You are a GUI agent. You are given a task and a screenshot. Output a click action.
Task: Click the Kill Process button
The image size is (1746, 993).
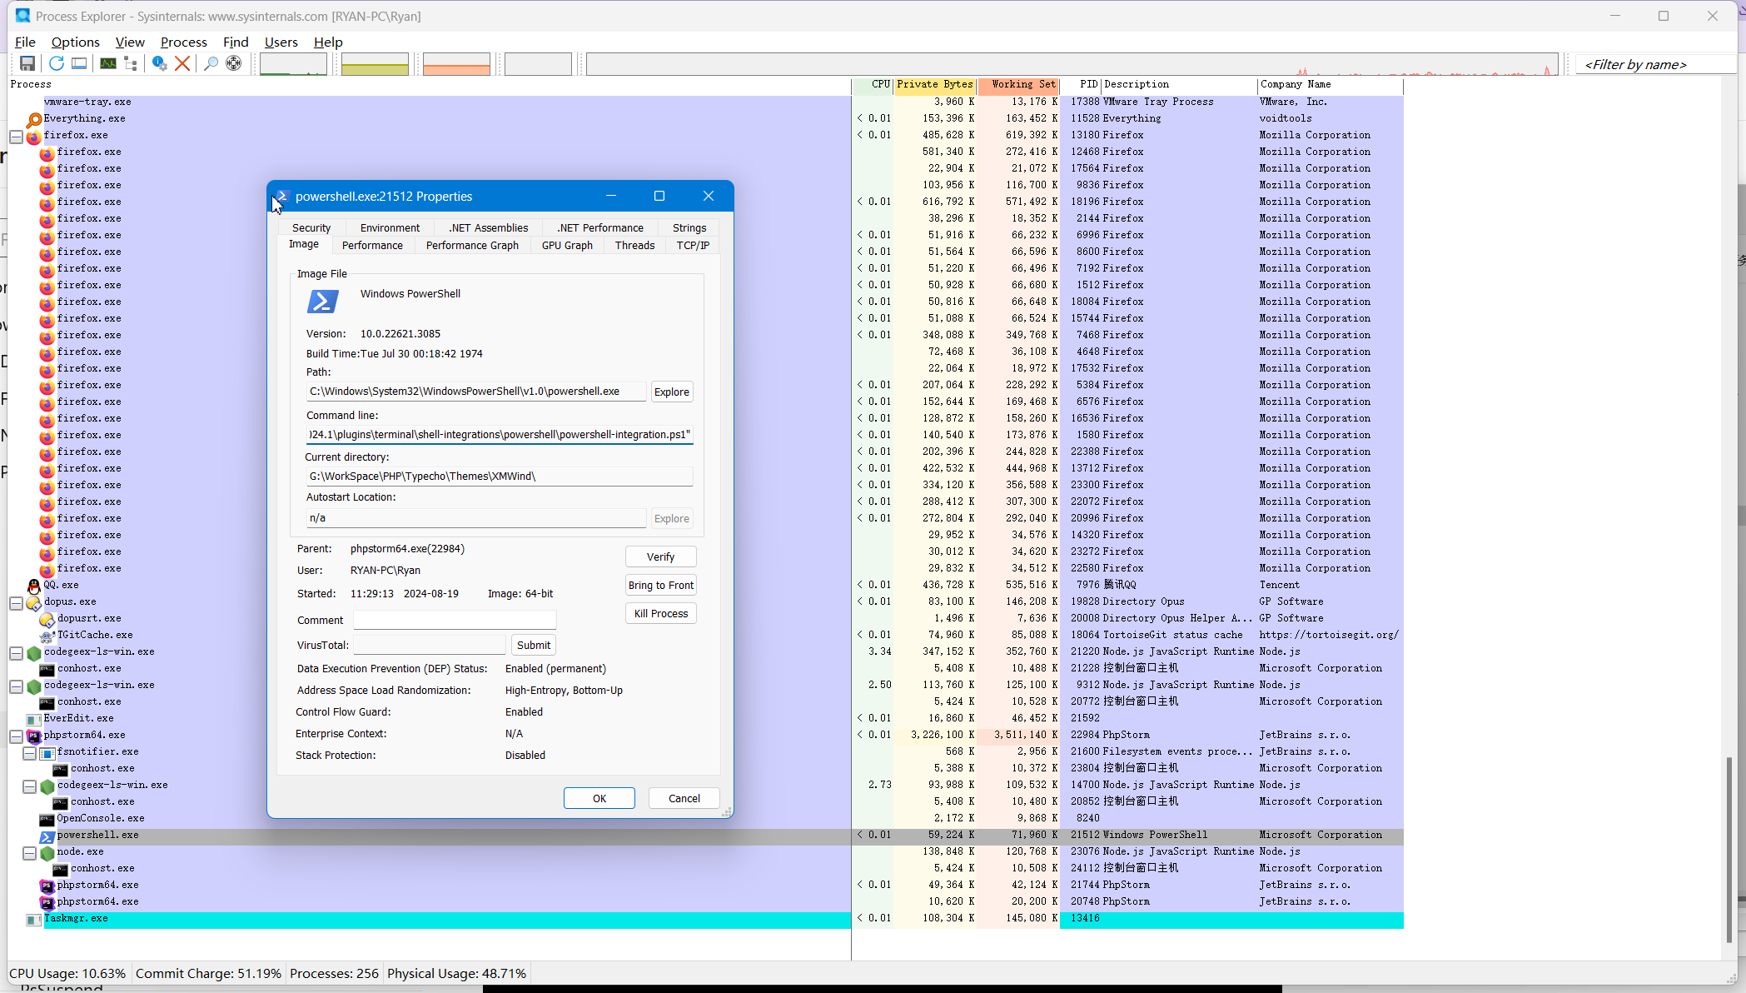coord(660,613)
